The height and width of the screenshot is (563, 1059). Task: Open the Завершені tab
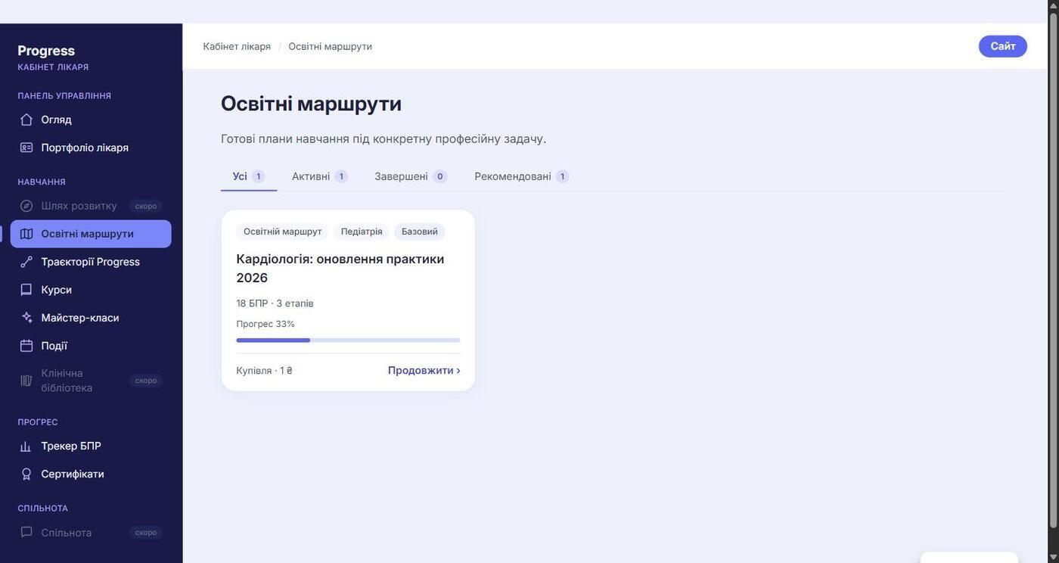(x=411, y=176)
